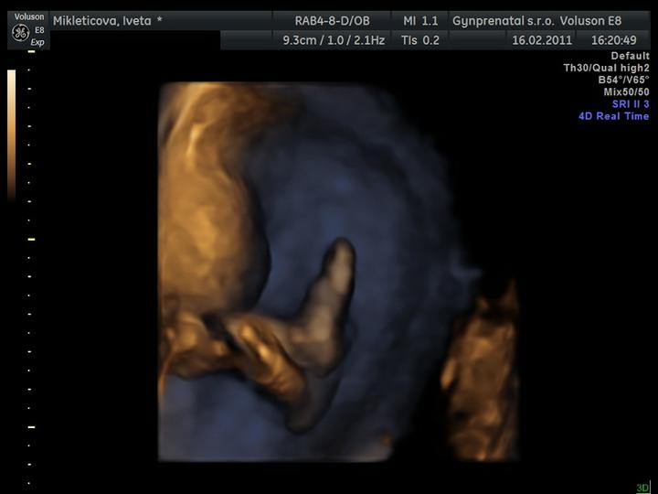Click the RAB4-8-D/OB probe label
The height and width of the screenshot is (494, 658).
click(x=332, y=20)
